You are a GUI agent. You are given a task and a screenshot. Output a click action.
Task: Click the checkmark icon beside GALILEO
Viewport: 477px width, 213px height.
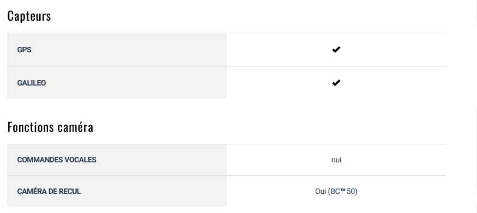tap(336, 83)
